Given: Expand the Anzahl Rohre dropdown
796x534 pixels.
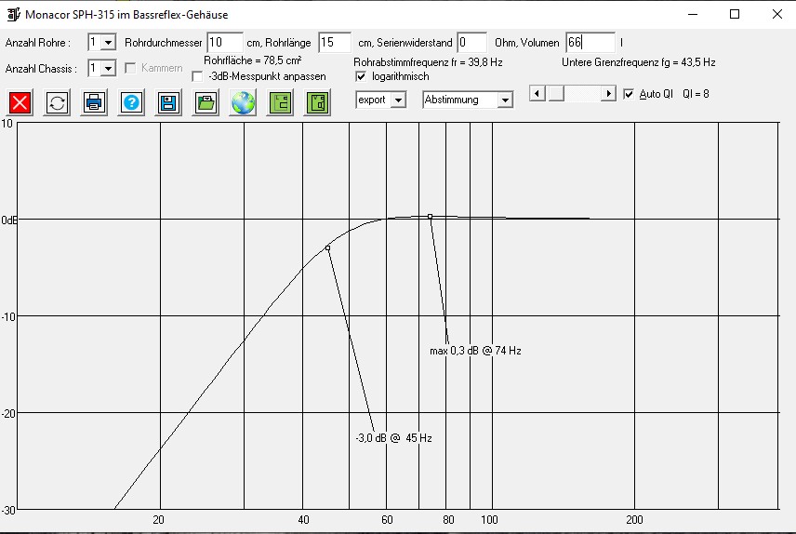Looking at the screenshot, I should [108, 43].
